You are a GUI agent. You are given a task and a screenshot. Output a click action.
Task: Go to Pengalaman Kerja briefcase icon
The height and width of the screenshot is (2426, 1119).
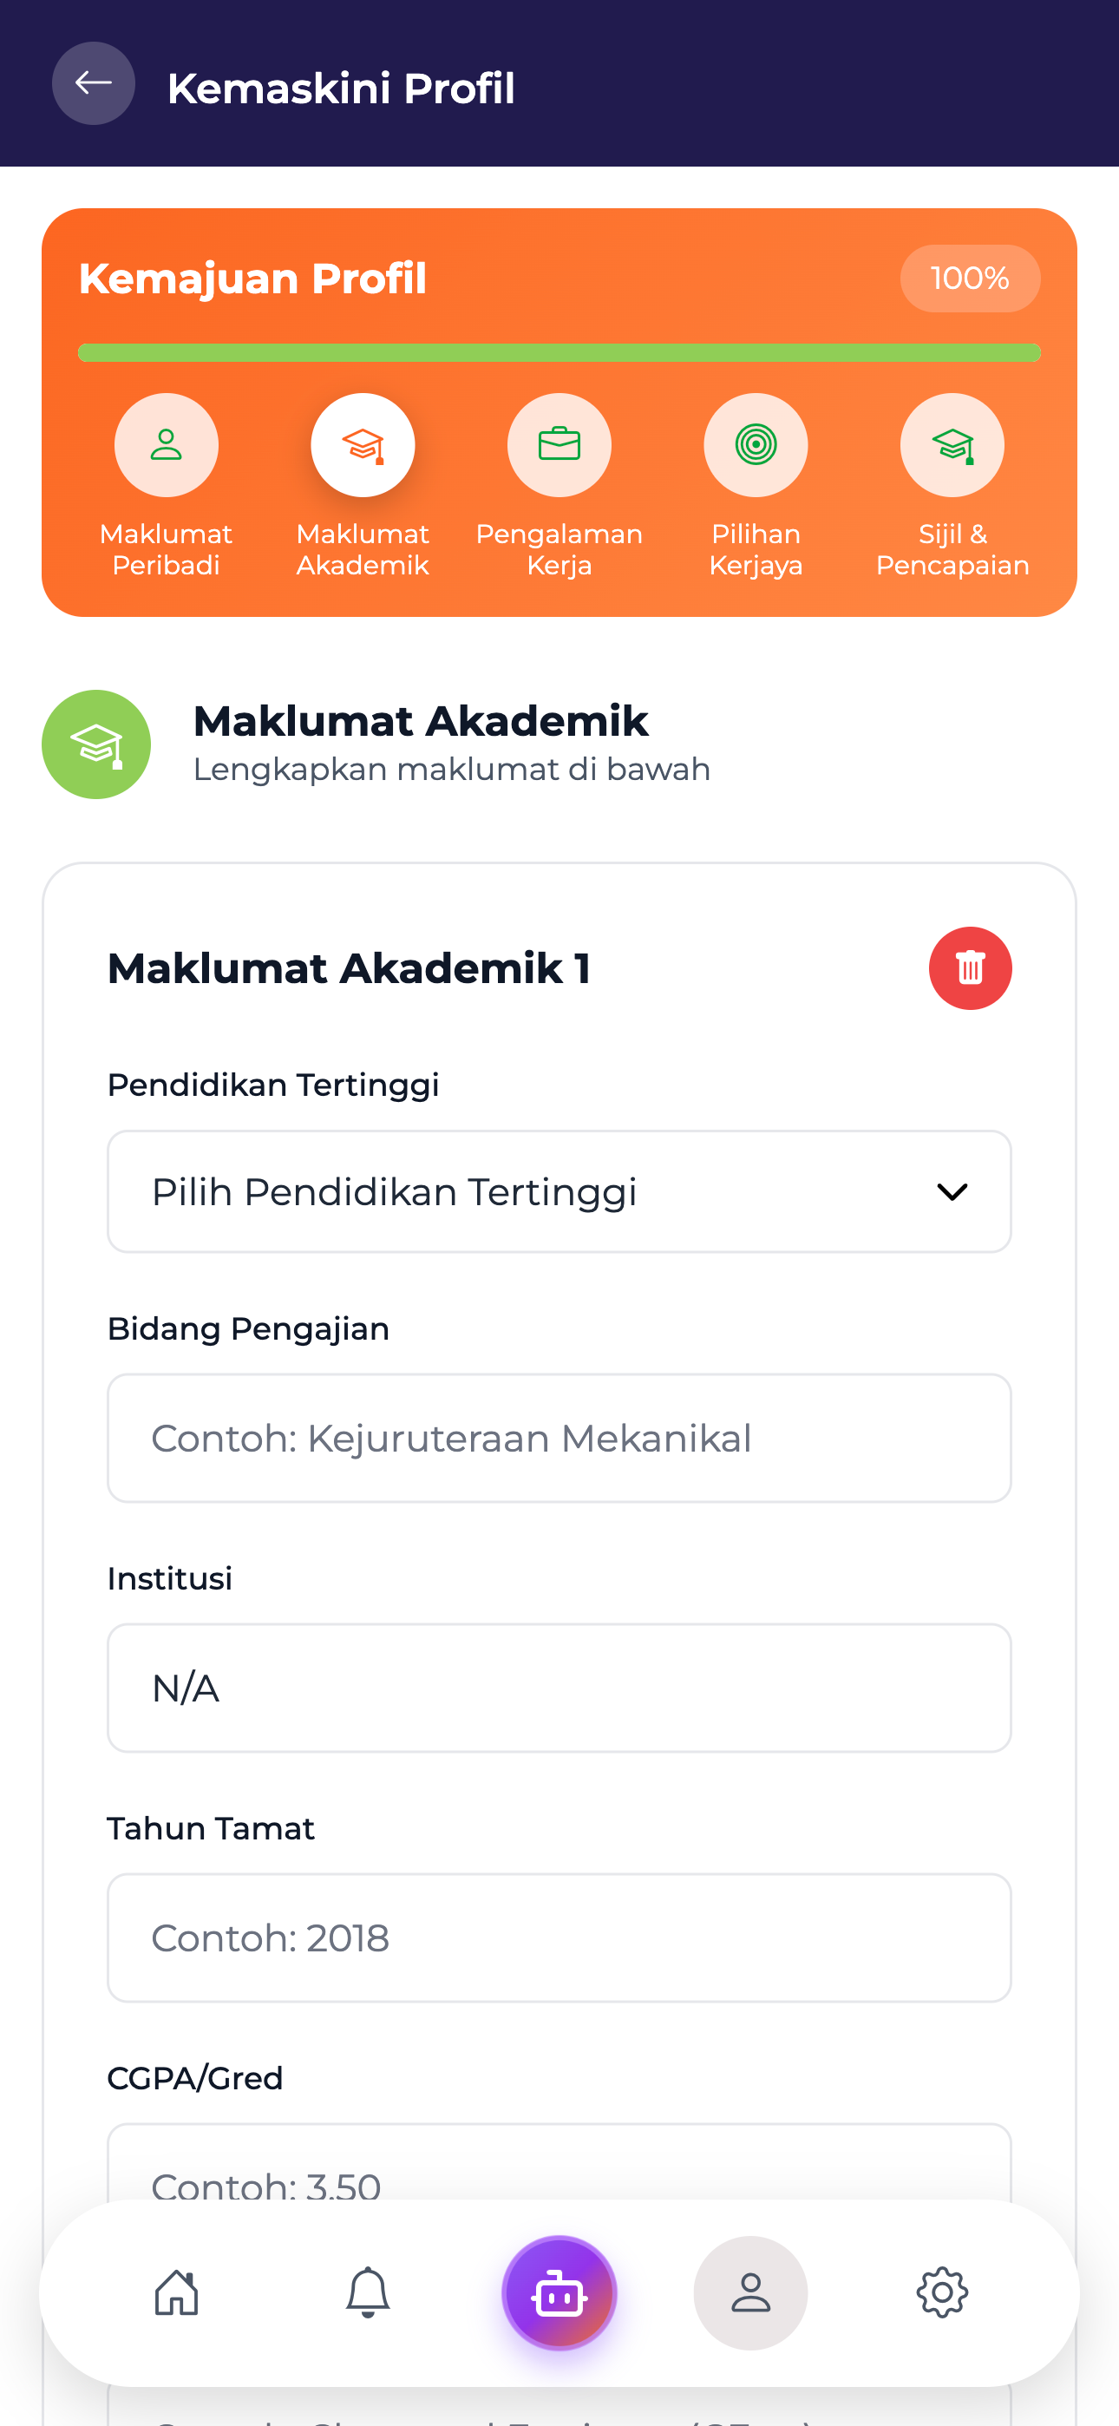559,444
